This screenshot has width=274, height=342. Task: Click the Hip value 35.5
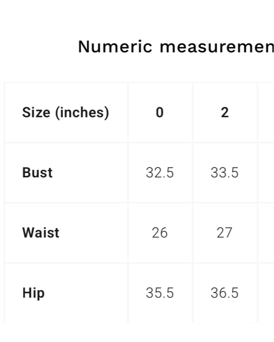[160, 293]
